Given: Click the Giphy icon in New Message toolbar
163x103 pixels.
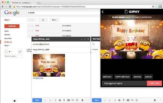Looking at the screenshot, I should click(x=104, y=100).
